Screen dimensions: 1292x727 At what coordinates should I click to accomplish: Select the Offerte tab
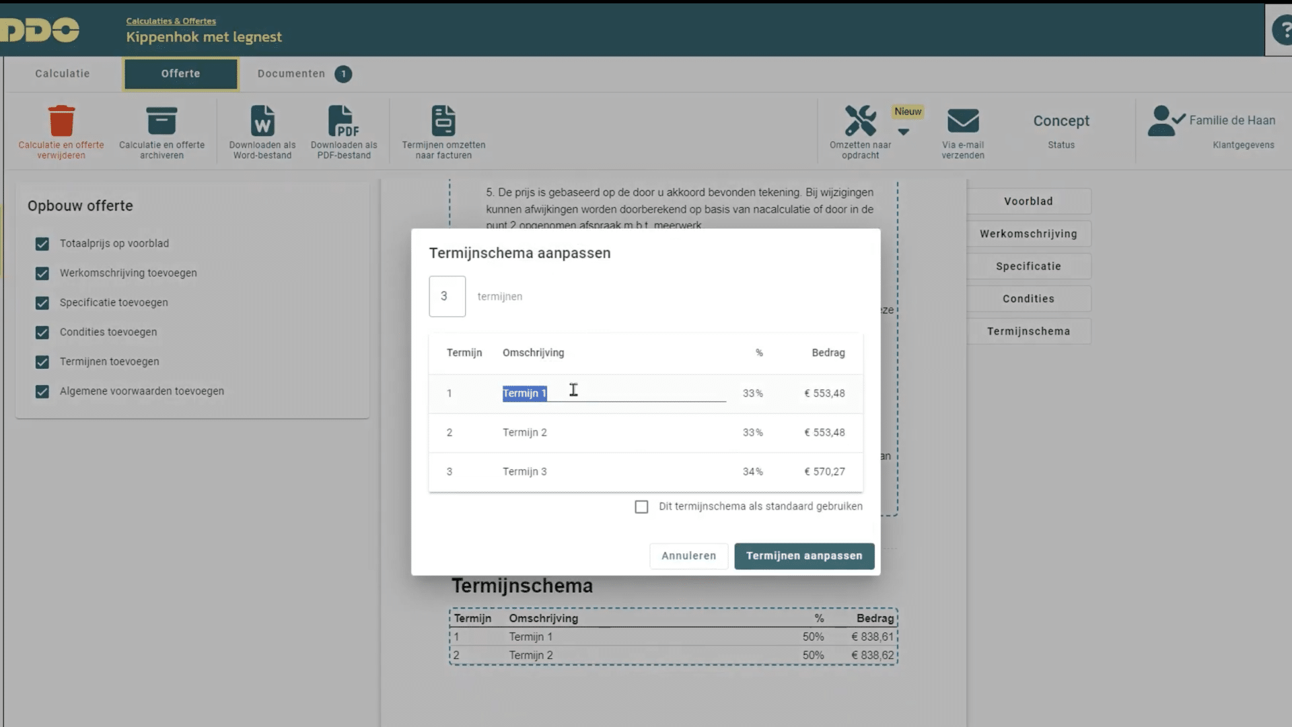[180, 74]
